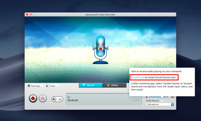Screen dimensions: 201x121
Task: Switch to the Record tab
Action: tap(91, 85)
